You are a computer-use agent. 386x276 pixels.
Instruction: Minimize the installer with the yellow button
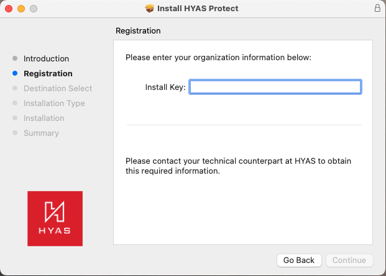point(21,9)
